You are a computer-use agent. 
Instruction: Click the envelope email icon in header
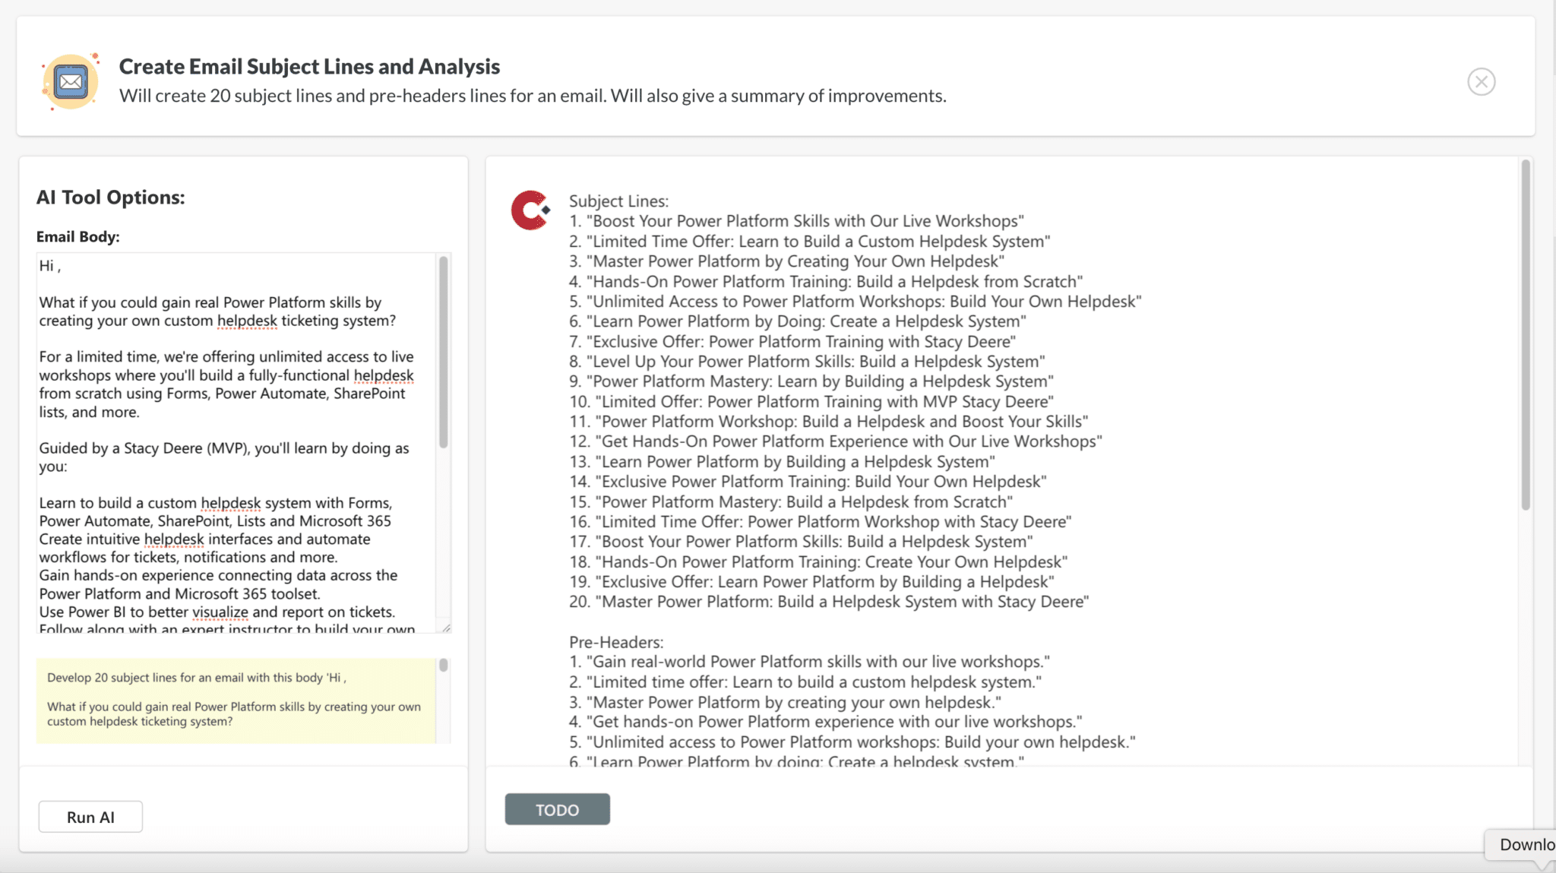pyautogui.click(x=71, y=82)
